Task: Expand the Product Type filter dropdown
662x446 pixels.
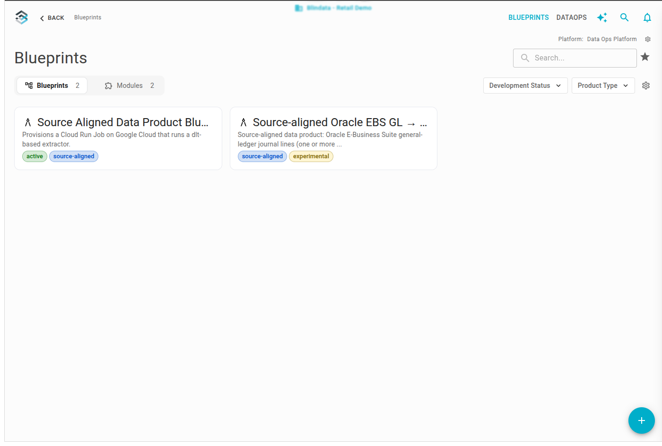Action: click(603, 86)
